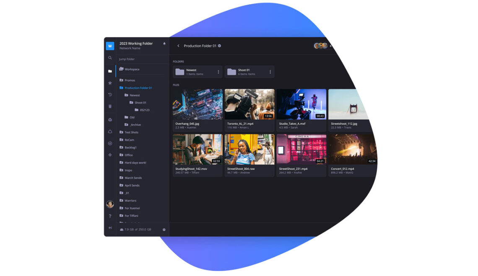The image size is (478, 276).
Task: Open storage settings gear icon
Action: (164, 230)
